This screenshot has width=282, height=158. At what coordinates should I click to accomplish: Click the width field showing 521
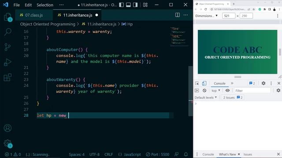(x=229, y=16)
